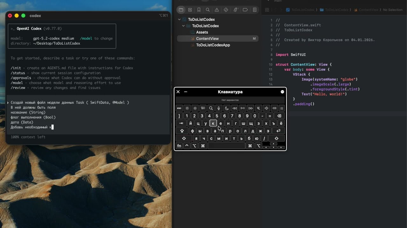The image size is (407, 228).
Task: Click the M status badge on ContentView
Action: (254, 39)
